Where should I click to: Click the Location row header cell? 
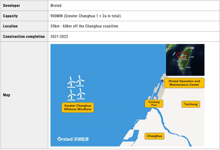coord(24,26)
